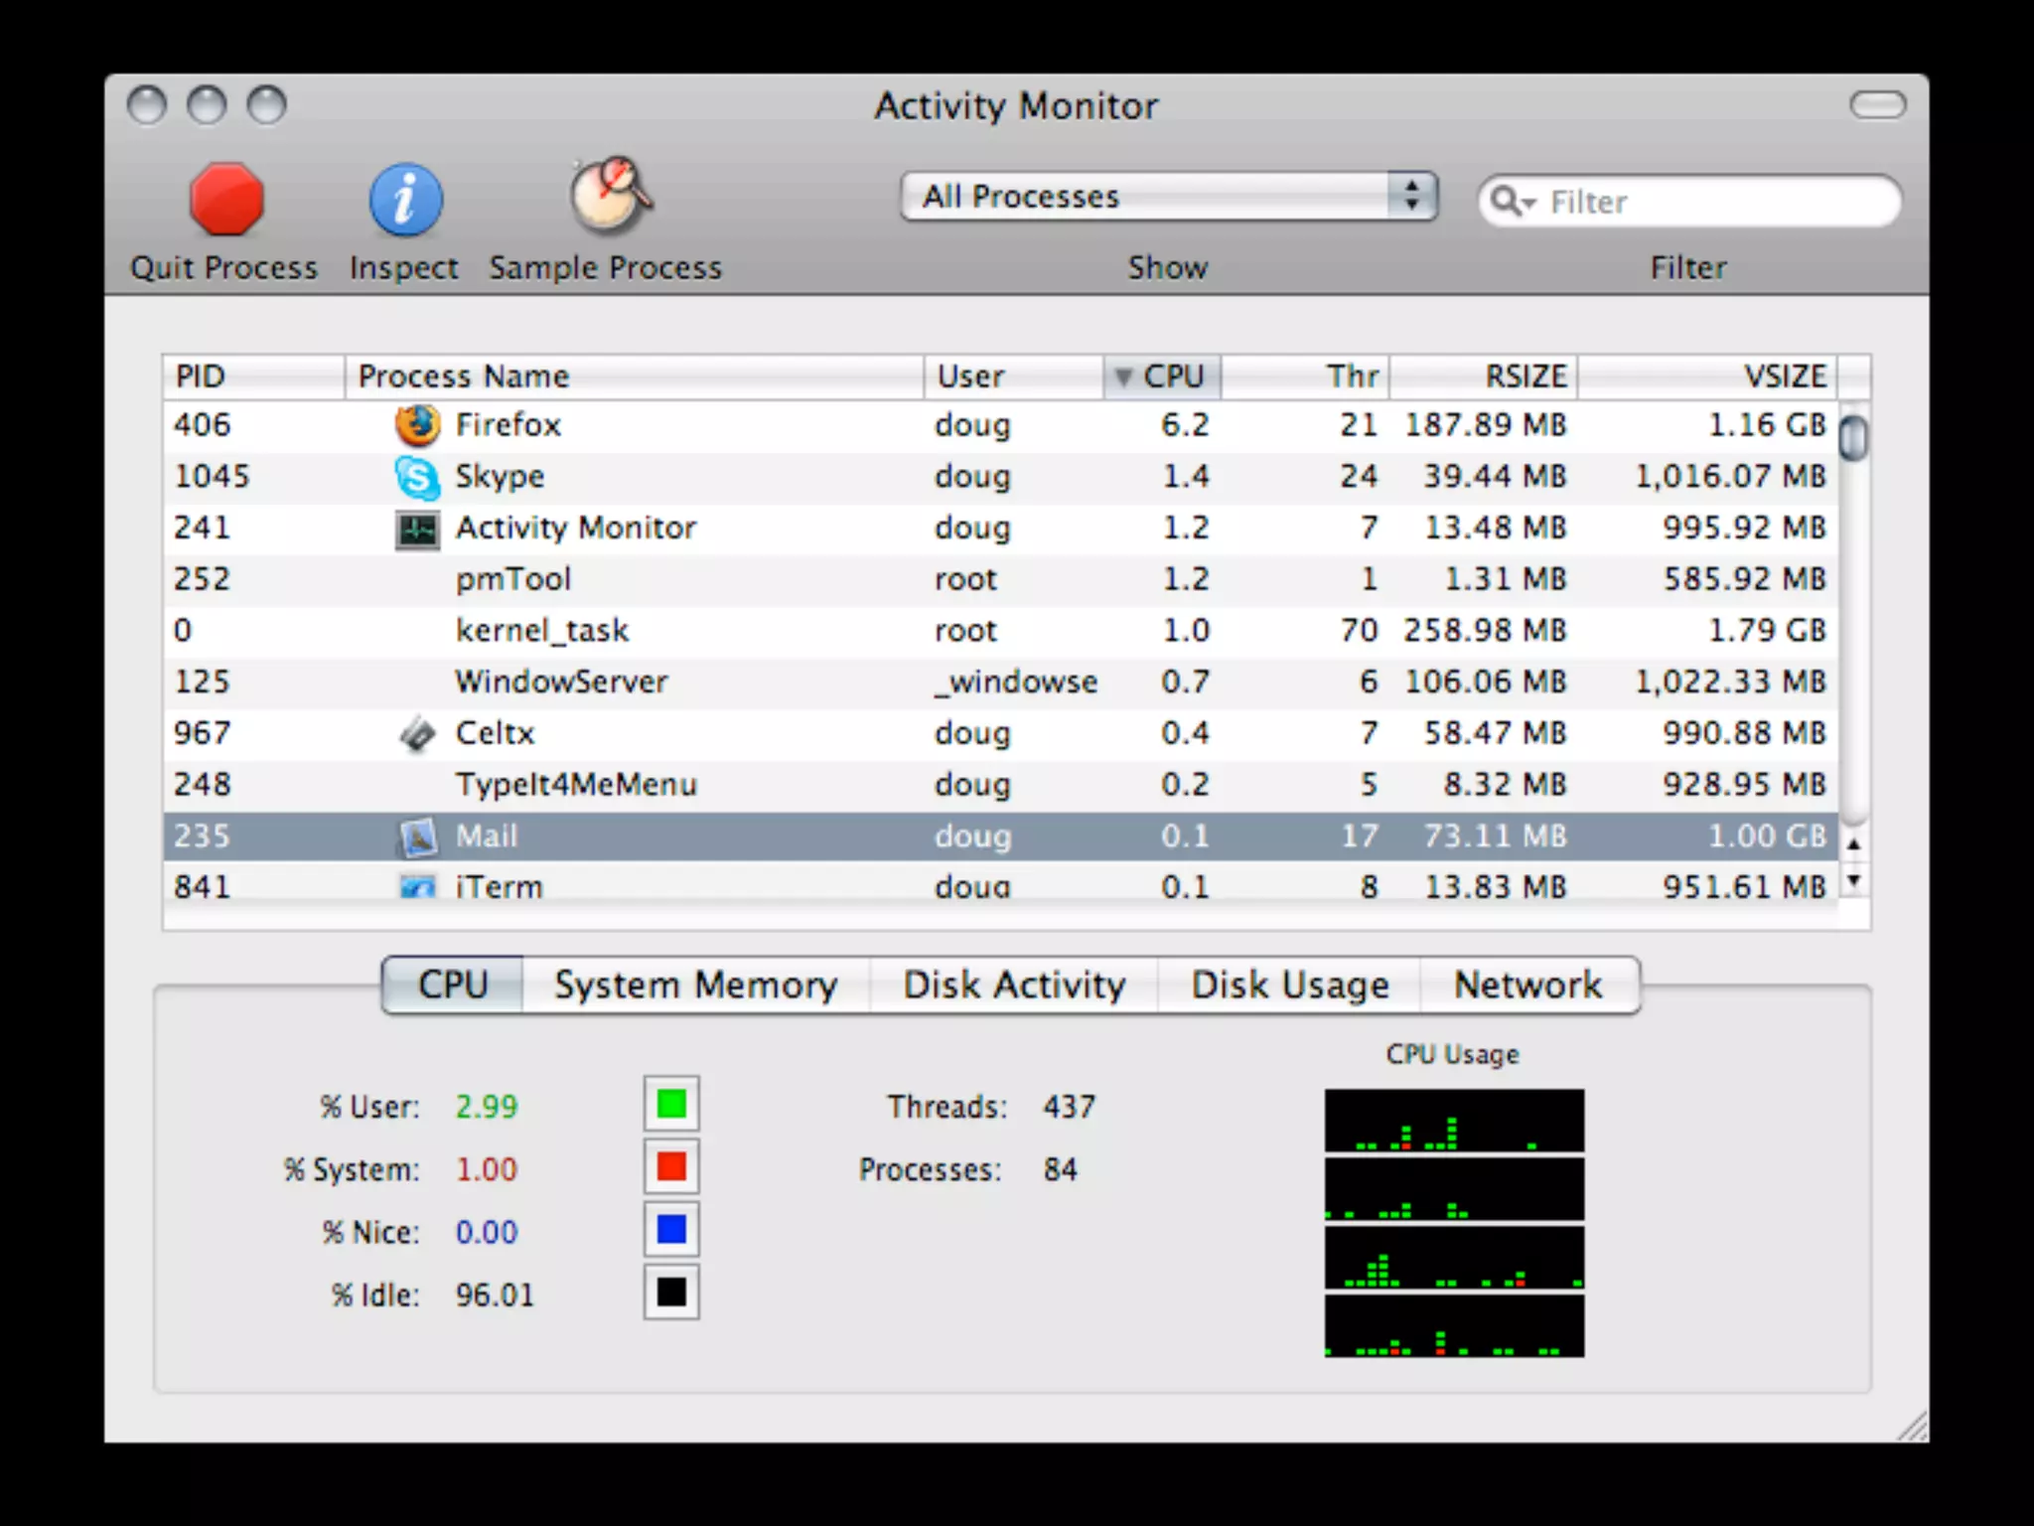Toggle toolbar with top-right pill button

1877,104
